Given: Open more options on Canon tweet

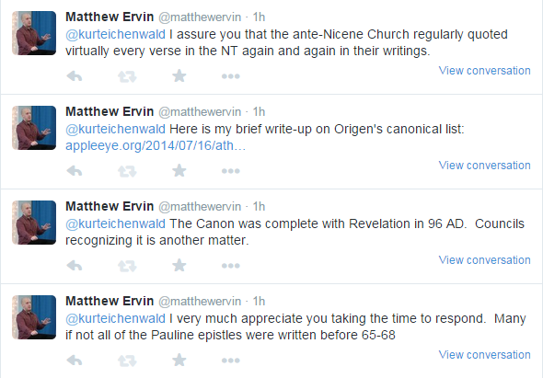Looking at the screenshot, I should (231, 266).
